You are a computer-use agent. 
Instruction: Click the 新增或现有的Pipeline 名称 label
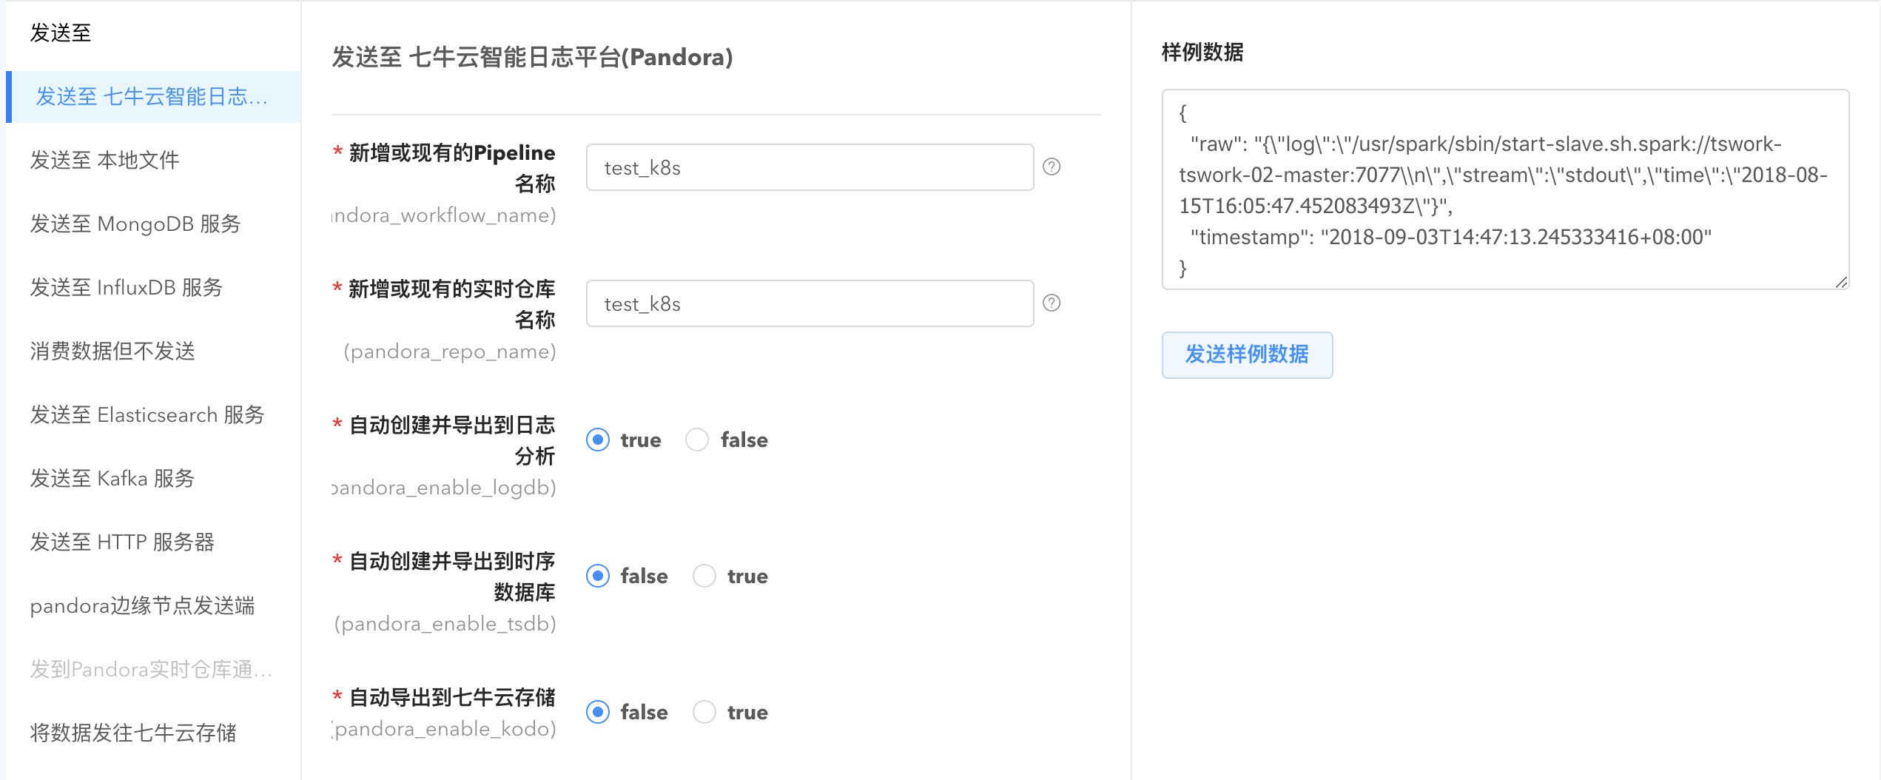coord(451,168)
